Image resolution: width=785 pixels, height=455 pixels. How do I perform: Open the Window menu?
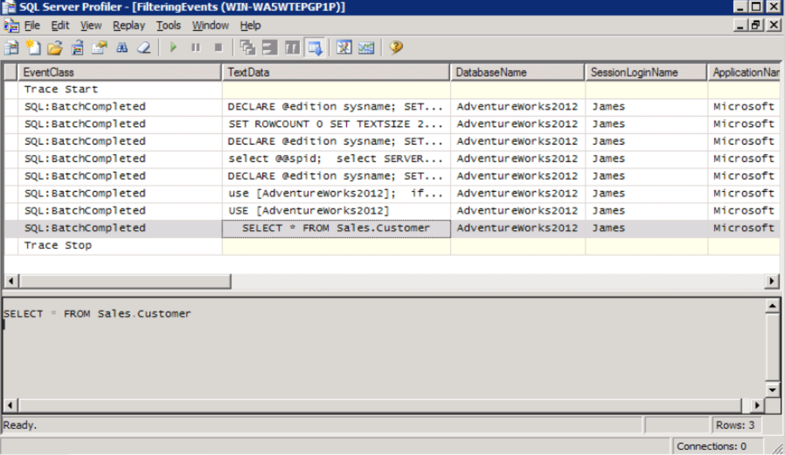[210, 26]
